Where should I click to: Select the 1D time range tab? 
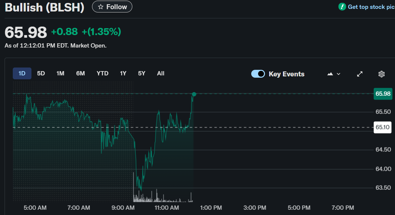point(22,73)
